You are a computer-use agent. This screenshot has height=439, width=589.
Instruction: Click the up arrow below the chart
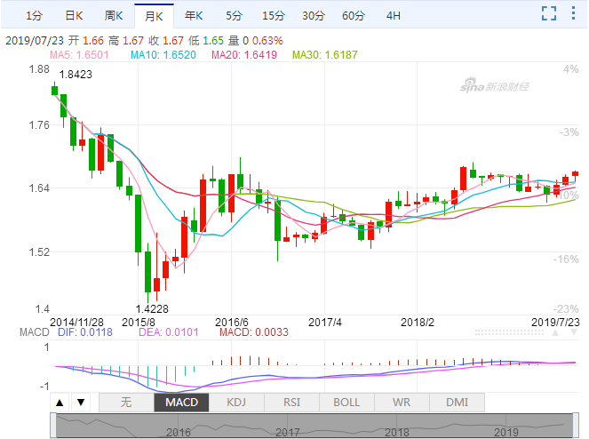pyautogui.click(x=60, y=403)
